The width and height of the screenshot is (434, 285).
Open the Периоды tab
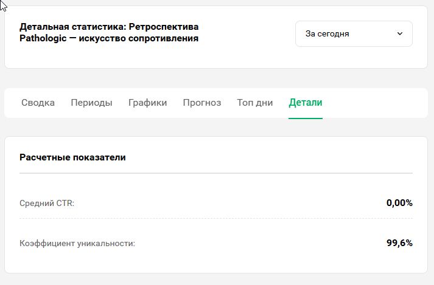[x=91, y=103]
